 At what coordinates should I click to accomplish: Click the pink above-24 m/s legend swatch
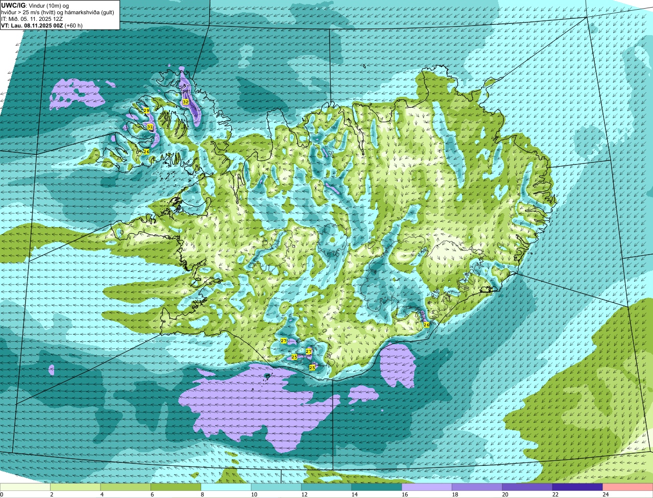click(627, 487)
